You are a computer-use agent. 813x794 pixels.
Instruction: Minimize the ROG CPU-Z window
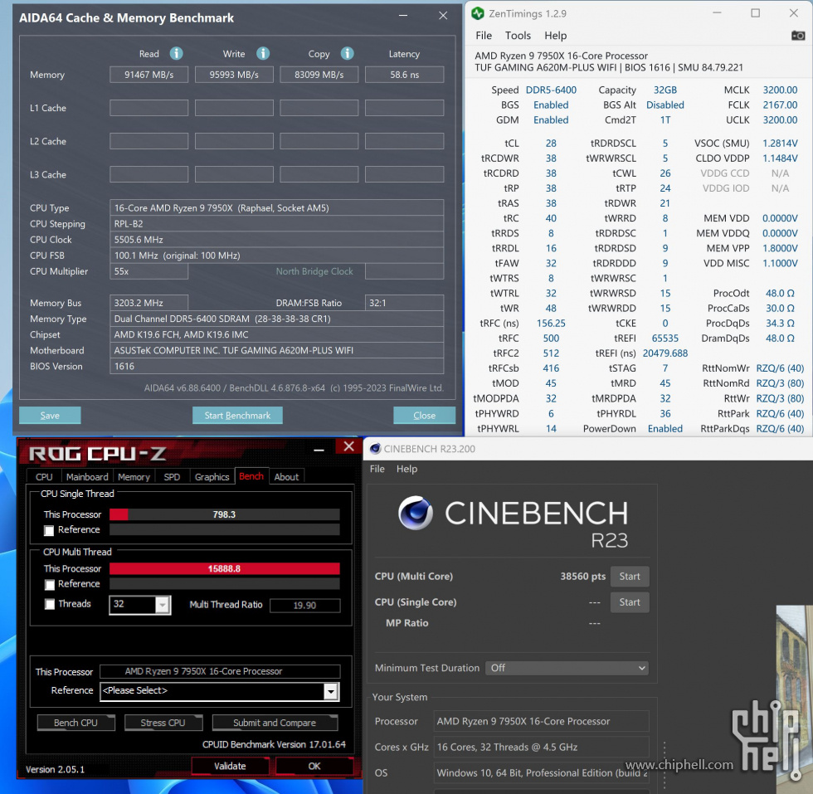click(319, 451)
